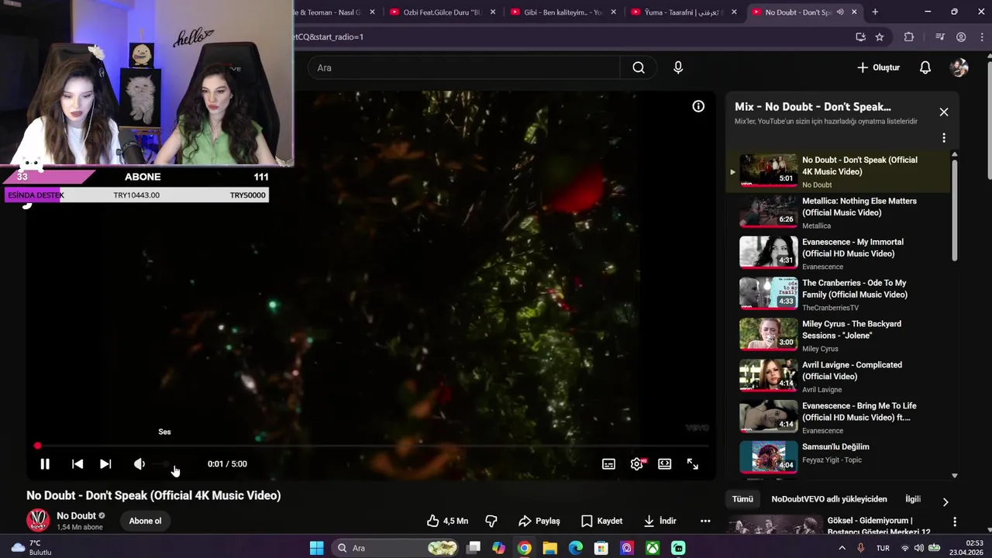Like the video with 4,5 Mn likes
This screenshot has height=558, width=992.
(x=448, y=521)
